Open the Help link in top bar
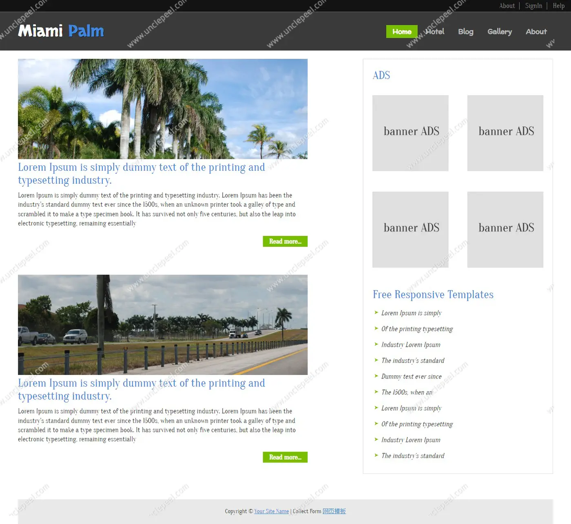The width and height of the screenshot is (571, 524). point(558,6)
